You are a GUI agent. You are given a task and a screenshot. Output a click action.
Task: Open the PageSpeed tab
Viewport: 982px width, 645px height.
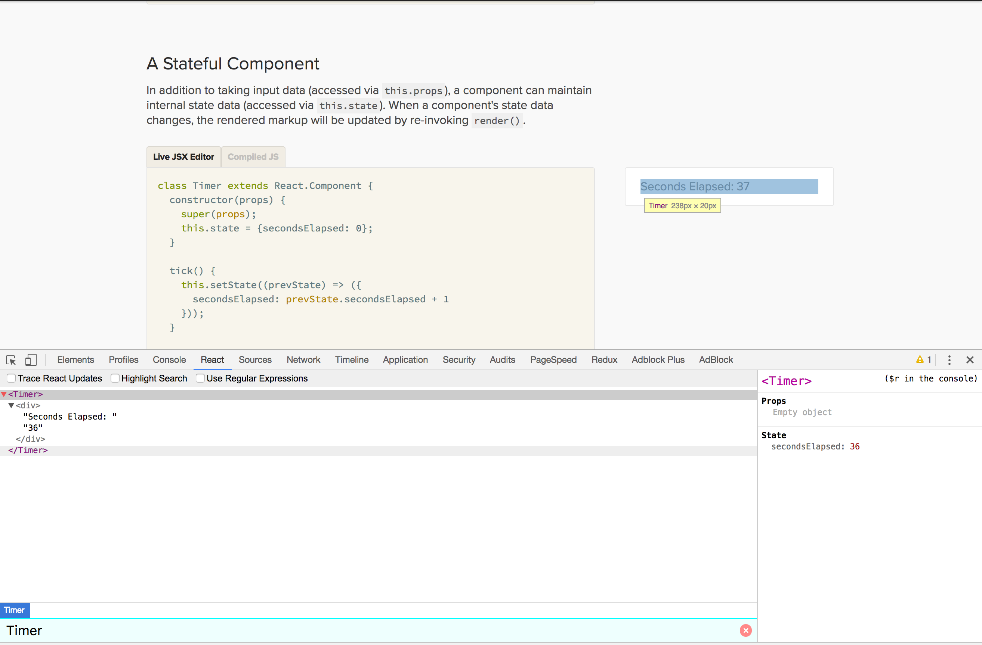pos(553,360)
